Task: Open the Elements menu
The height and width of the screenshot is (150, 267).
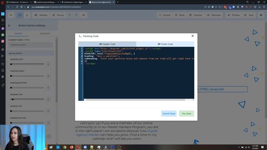Action: pyautogui.click(x=214, y=15)
